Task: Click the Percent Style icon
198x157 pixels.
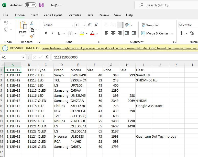Action: coord(192,33)
